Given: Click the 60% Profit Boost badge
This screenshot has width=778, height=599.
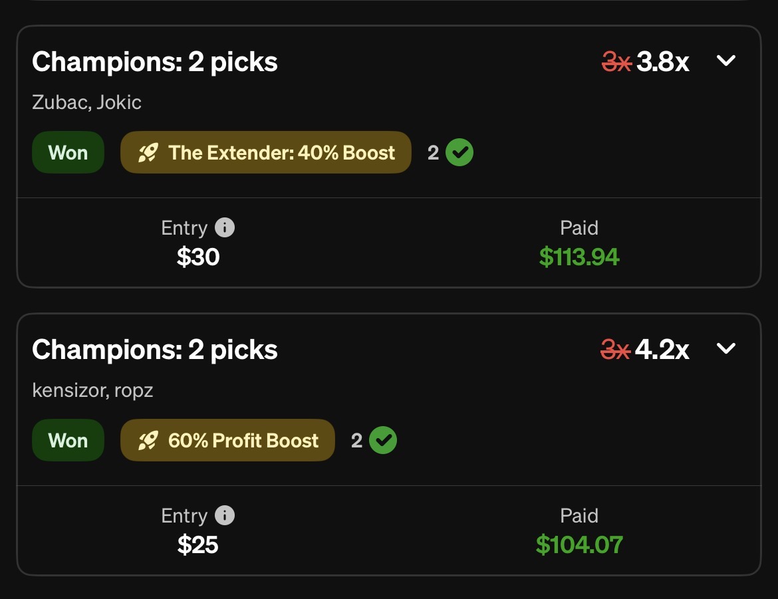Looking at the screenshot, I should point(227,441).
